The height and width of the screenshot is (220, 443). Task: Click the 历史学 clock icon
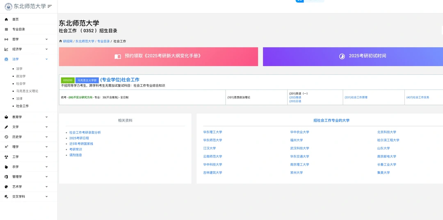click(6, 137)
